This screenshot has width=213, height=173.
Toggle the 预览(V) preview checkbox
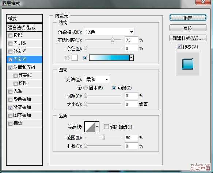[x=179, y=47]
